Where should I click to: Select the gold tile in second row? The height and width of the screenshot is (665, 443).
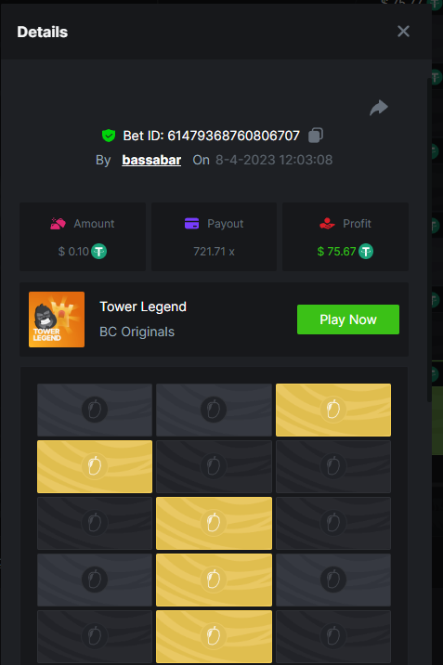[95, 466]
